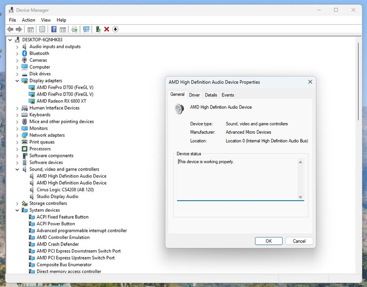Screen dimensions: 367x287
Task: Open the Action menu
Action: (28, 20)
